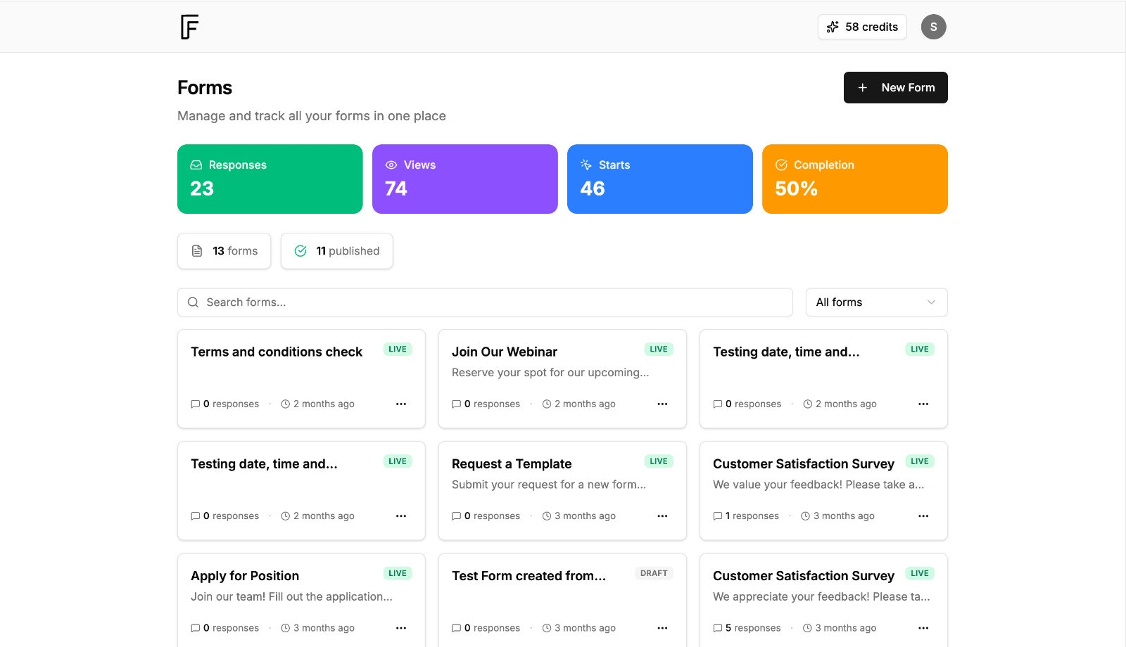Open the Completion stat card
Viewport: 1126px width, 647px height.
coord(855,179)
